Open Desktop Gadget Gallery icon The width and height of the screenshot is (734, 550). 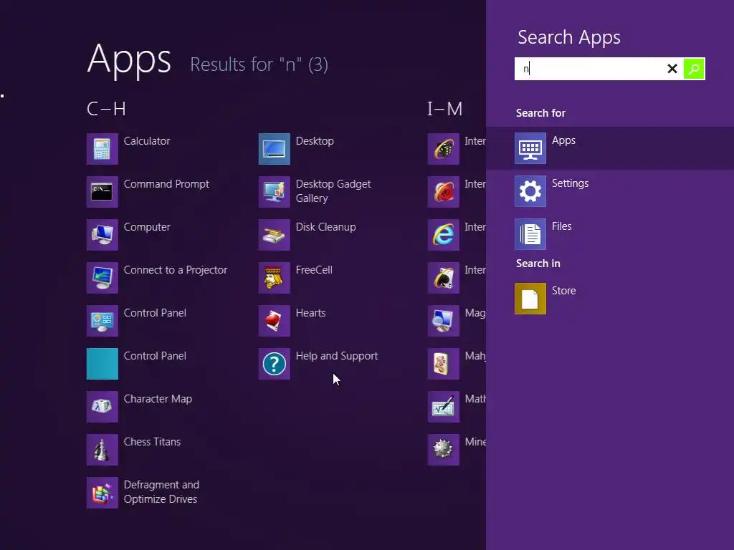(275, 192)
